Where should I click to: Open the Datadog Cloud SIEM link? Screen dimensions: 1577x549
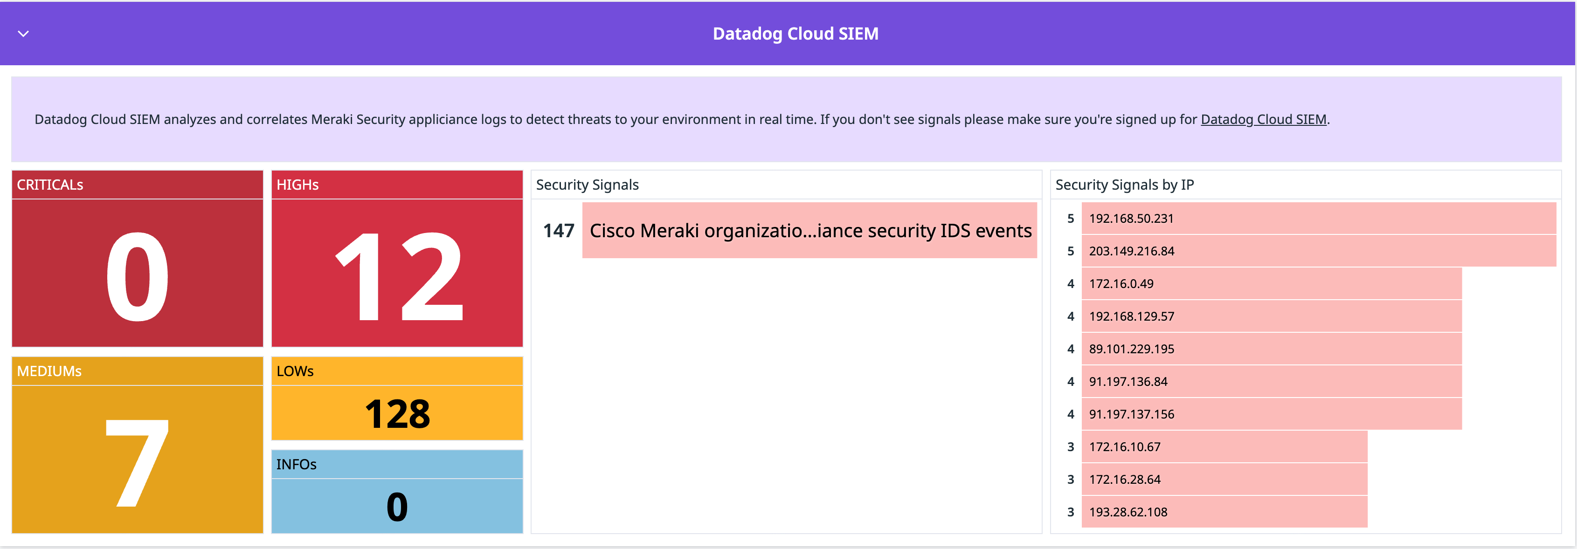[1263, 119]
